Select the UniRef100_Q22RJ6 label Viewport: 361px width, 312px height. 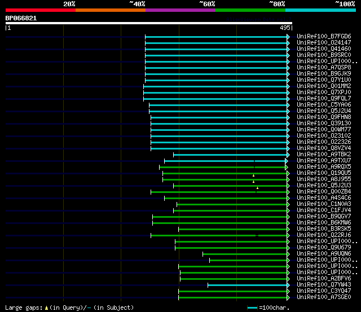(324, 235)
